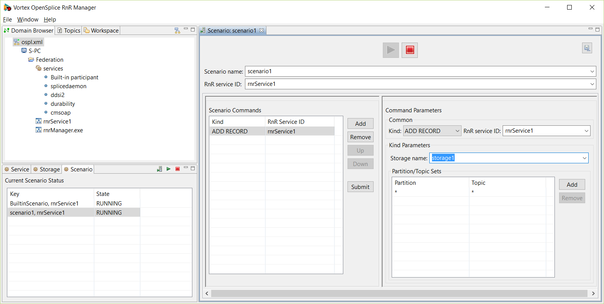Switch to the Service tab
604x304 pixels.
pyautogui.click(x=17, y=169)
